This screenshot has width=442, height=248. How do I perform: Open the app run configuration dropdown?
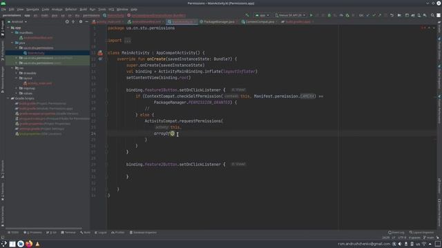(x=262, y=15)
